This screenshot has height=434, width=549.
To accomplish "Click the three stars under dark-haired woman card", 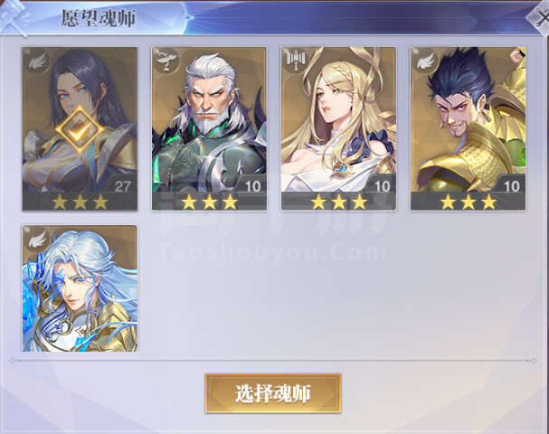I will point(80,203).
